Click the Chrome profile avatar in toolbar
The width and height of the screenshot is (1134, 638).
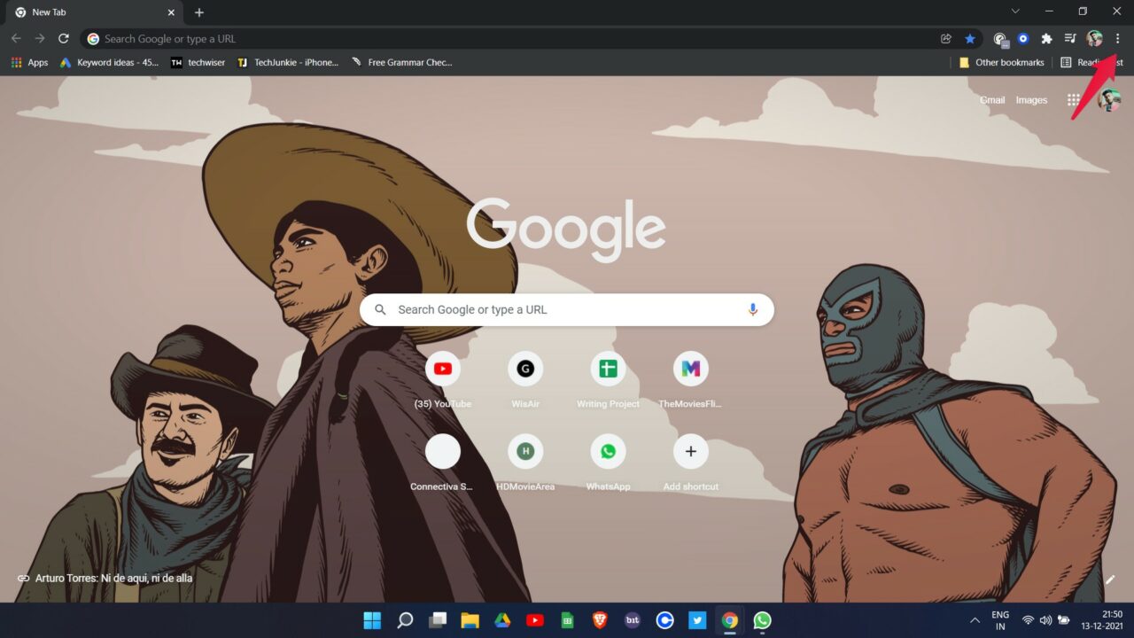1094,39
